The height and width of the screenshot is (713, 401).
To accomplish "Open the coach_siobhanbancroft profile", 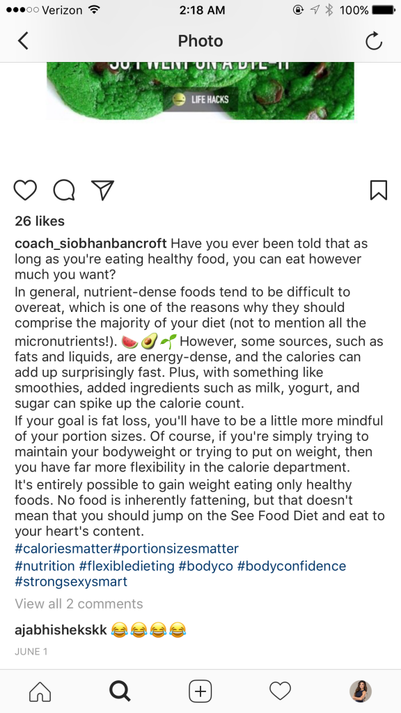I will click(x=91, y=243).
